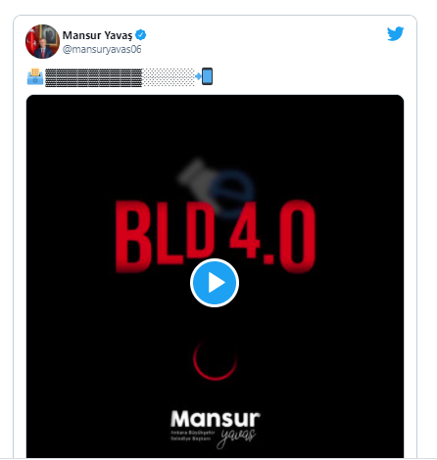Screen dimensions: 437x460
Task: Click the blue verified checkmark badge
Action: pyautogui.click(x=141, y=34)
